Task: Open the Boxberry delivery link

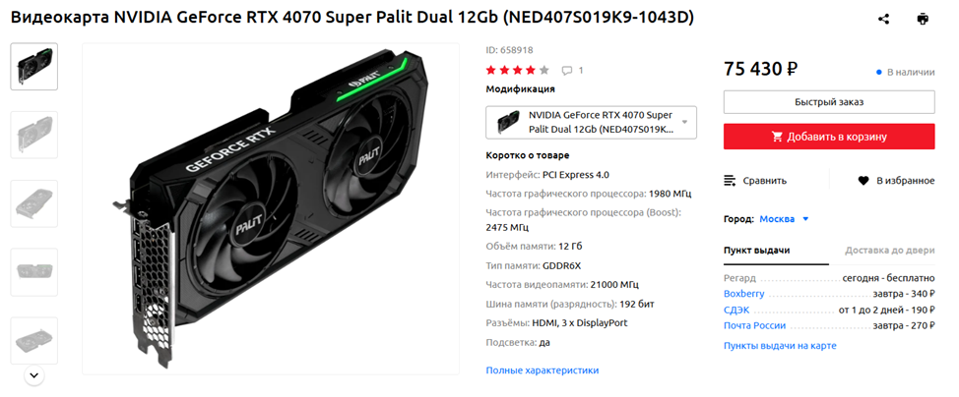Action: pos(743,294)
